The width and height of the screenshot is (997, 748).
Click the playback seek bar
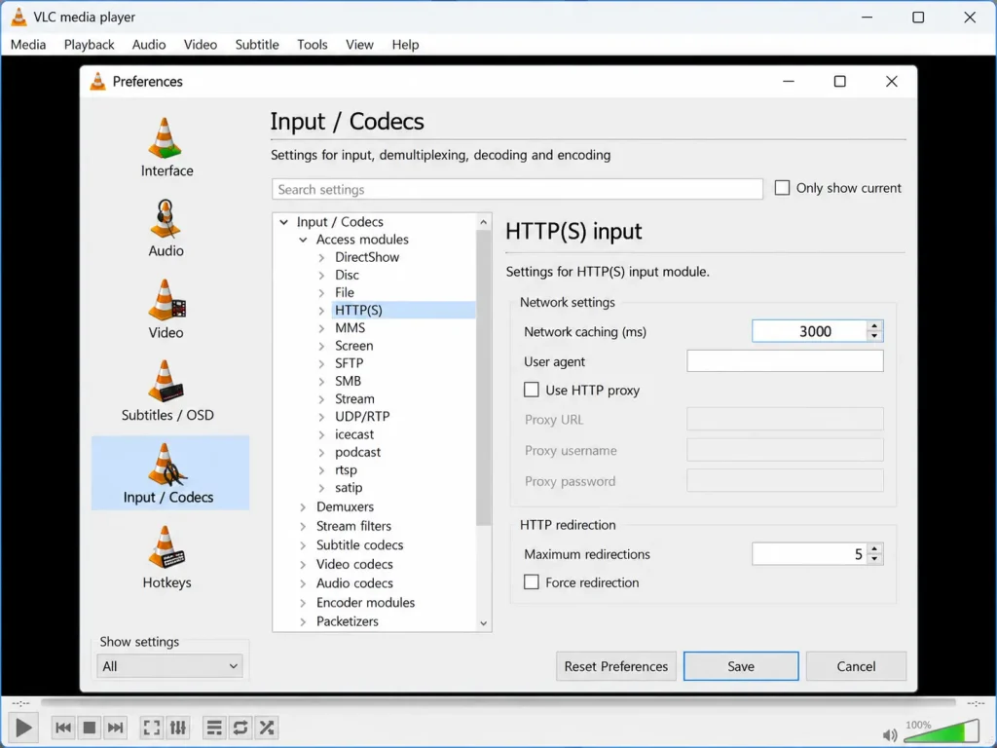pyautogui.click(x=498, y=703)
